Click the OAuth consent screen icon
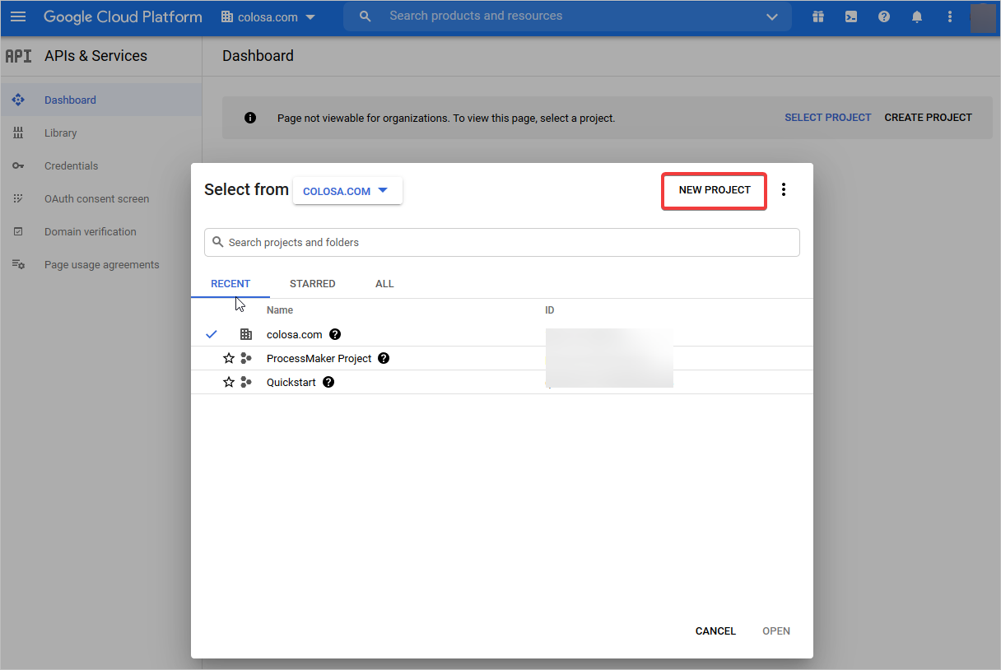Screen dimensions: 1001x670 point(18,198)
